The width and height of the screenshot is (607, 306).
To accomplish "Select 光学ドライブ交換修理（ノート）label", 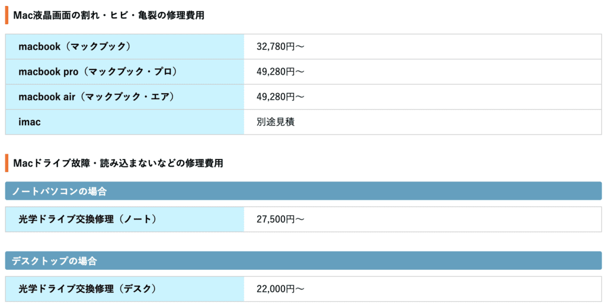I will pyautogui.click(x=88, y=219).
